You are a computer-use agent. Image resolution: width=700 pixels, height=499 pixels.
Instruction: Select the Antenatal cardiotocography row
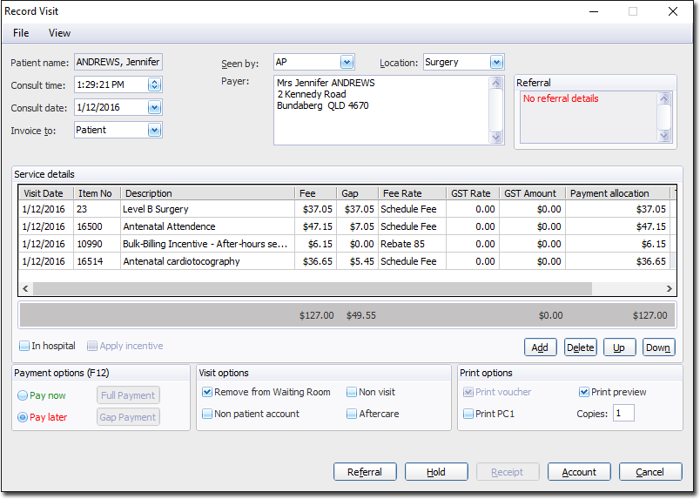181,261
